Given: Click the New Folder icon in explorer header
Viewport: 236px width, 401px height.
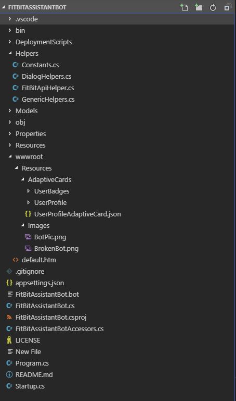Looking at the screenshot, I should click(198, 7).
